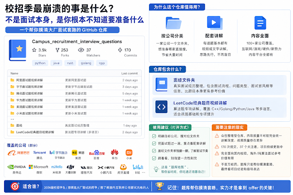
Task: Open the 面经 folder row
Action: point(74,125)
